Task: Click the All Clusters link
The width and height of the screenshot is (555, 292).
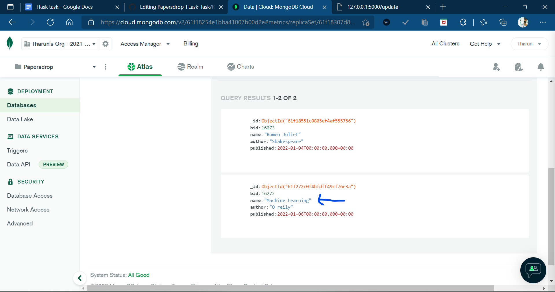Action: pyautogui.click(x=445, y=43)
